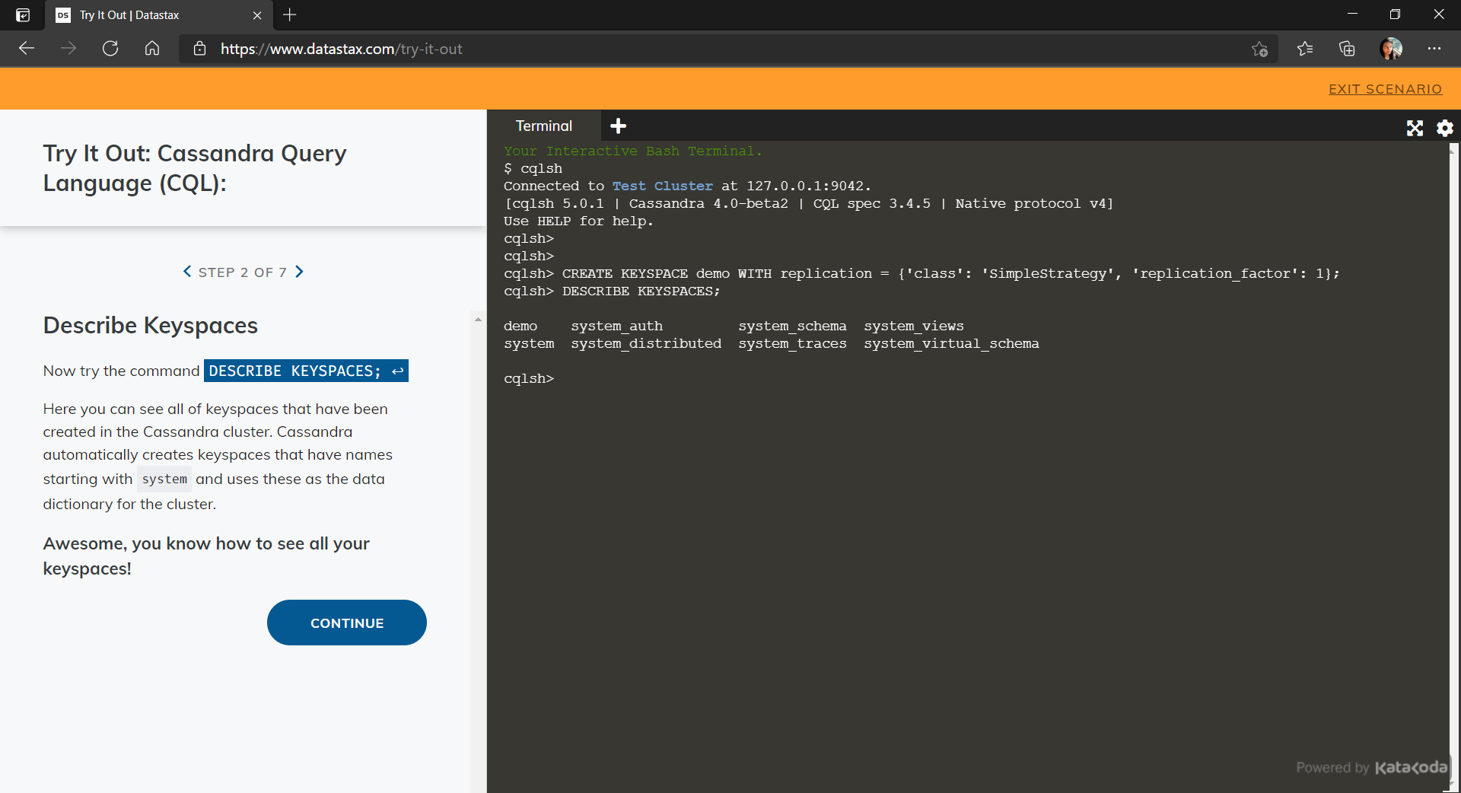Open the Favorites panel
The height and width of the screenshot is (793, 1461).
click(1306, 49)
